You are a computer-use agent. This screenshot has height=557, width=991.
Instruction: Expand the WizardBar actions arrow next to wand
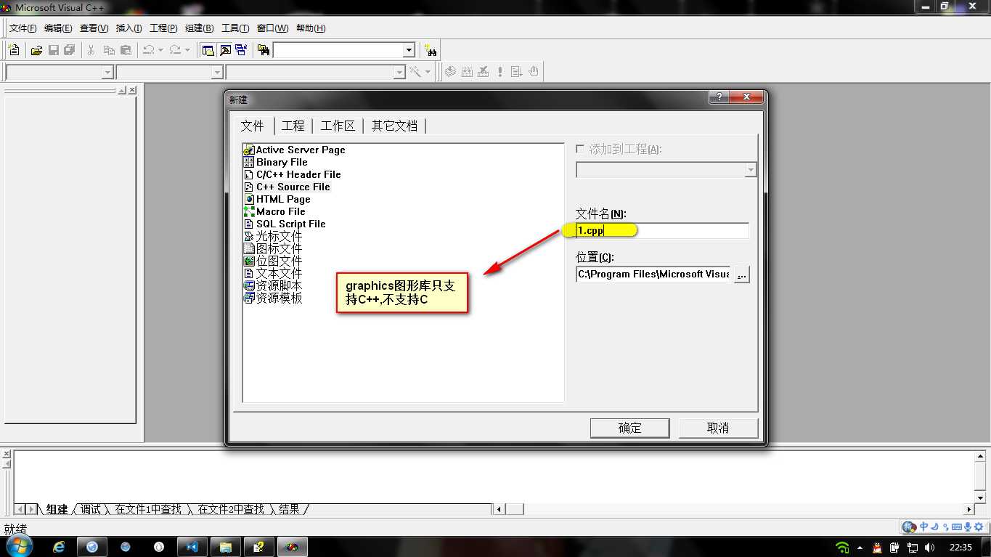click(x=428, y=72)
